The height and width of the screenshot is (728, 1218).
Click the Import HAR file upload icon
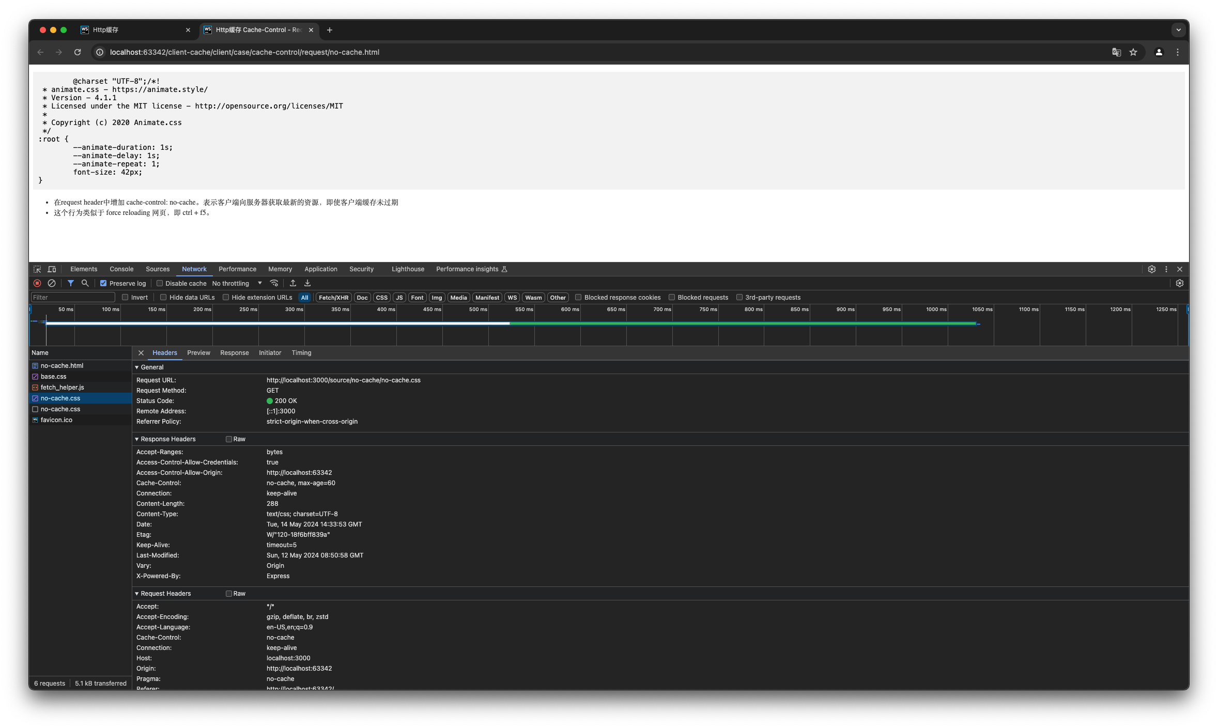click(293, 283)
